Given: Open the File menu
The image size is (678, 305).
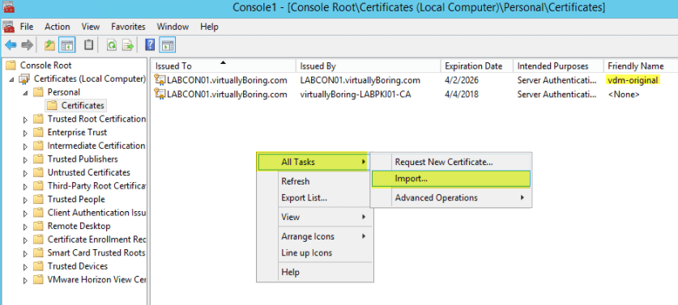Looking at the screenshot, I should click(27, 27).
